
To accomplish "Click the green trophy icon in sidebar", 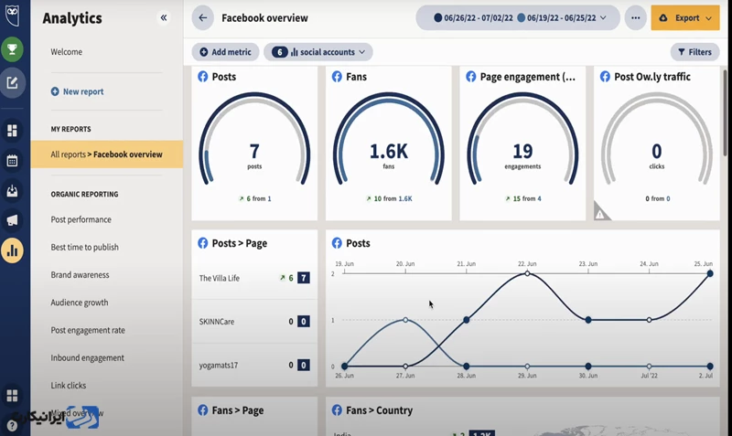I will coord(13,49).
